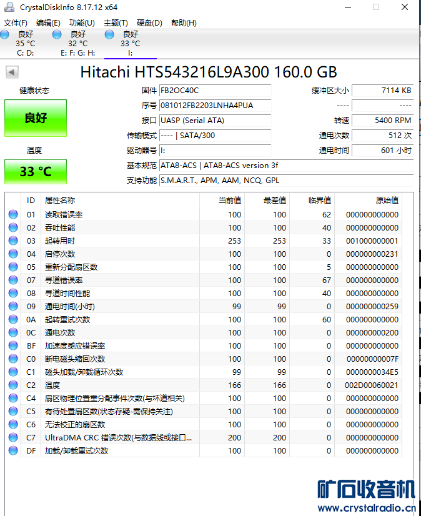The width and height of the screenshot is (421, 516).
Task: Open the 帮助(H) menu
Action: pyautogui.click(x=184, y=22)
